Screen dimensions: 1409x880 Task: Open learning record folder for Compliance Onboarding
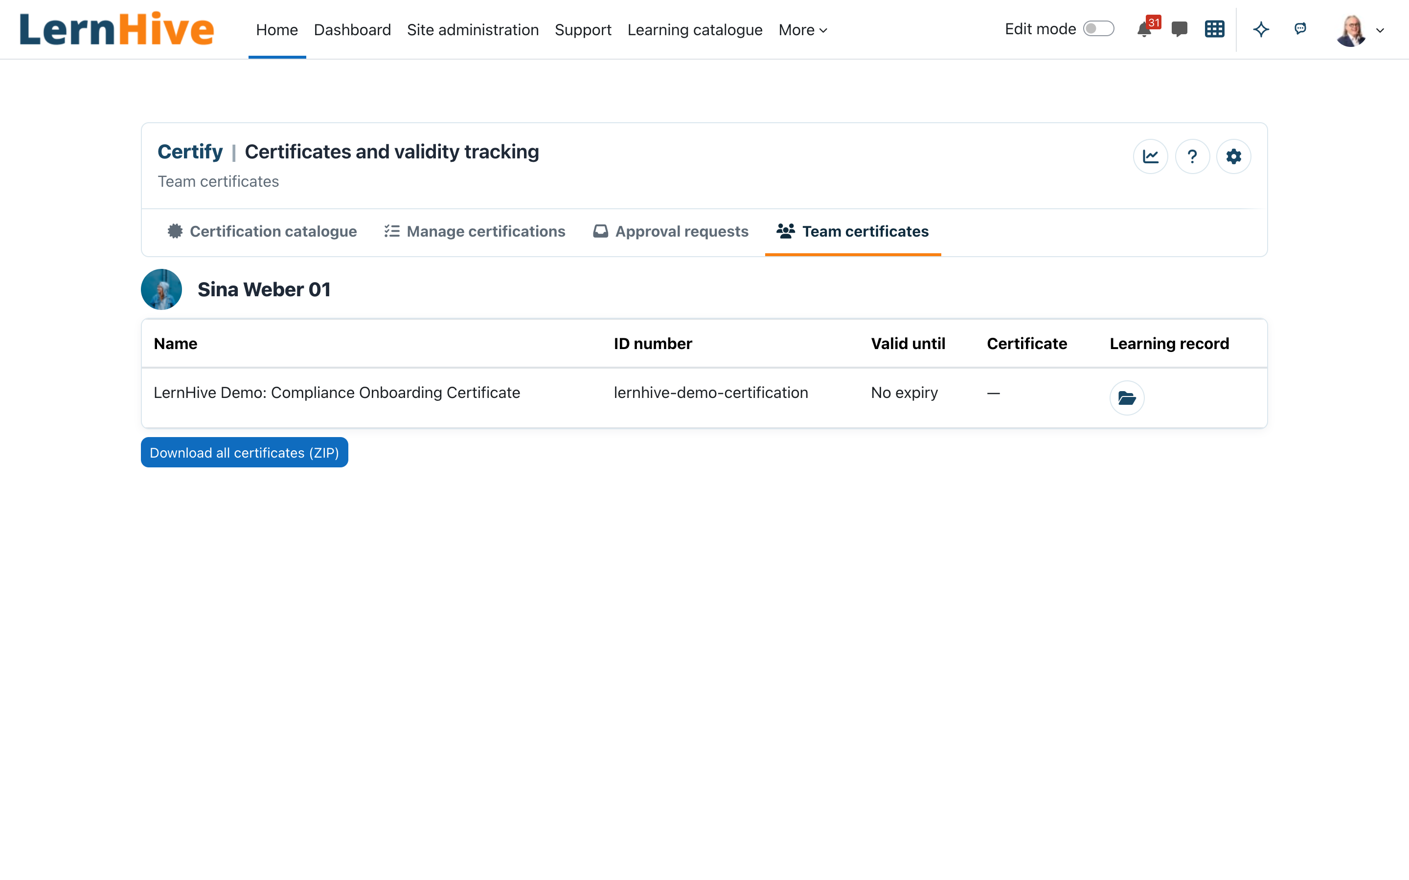tap(1127, 398)
